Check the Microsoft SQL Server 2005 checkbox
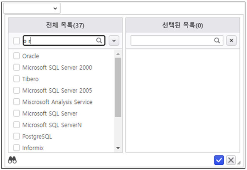This screenshot has width=247, height=170. point(17,90)
